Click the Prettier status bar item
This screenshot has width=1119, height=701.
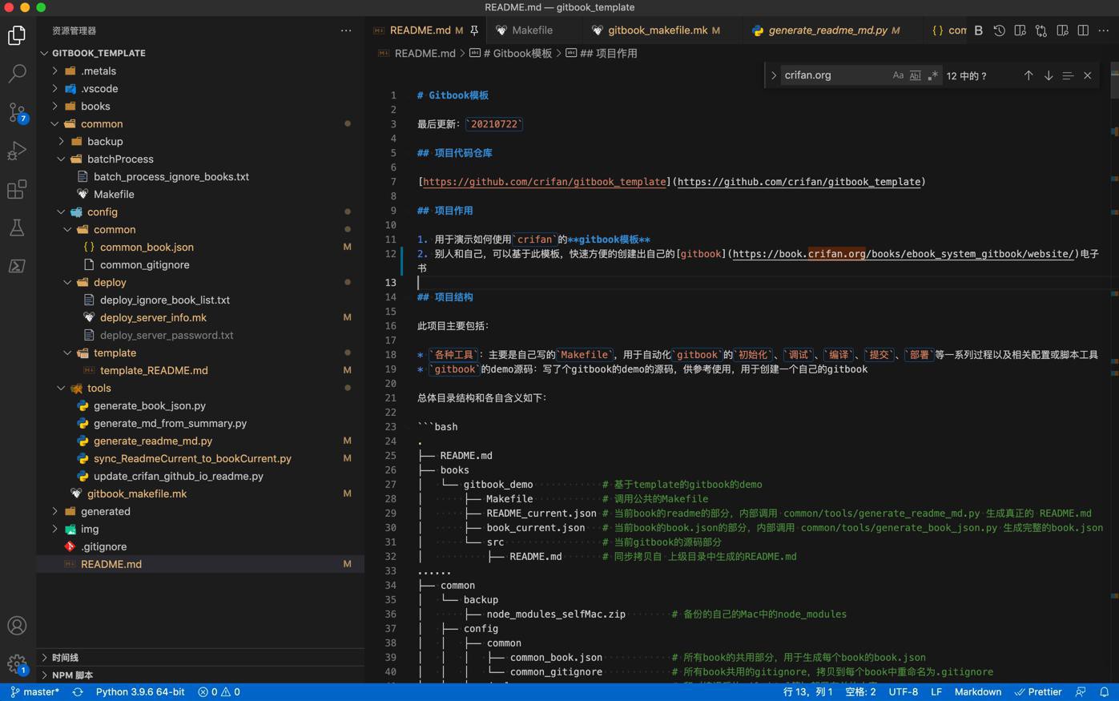point(1038,692)
